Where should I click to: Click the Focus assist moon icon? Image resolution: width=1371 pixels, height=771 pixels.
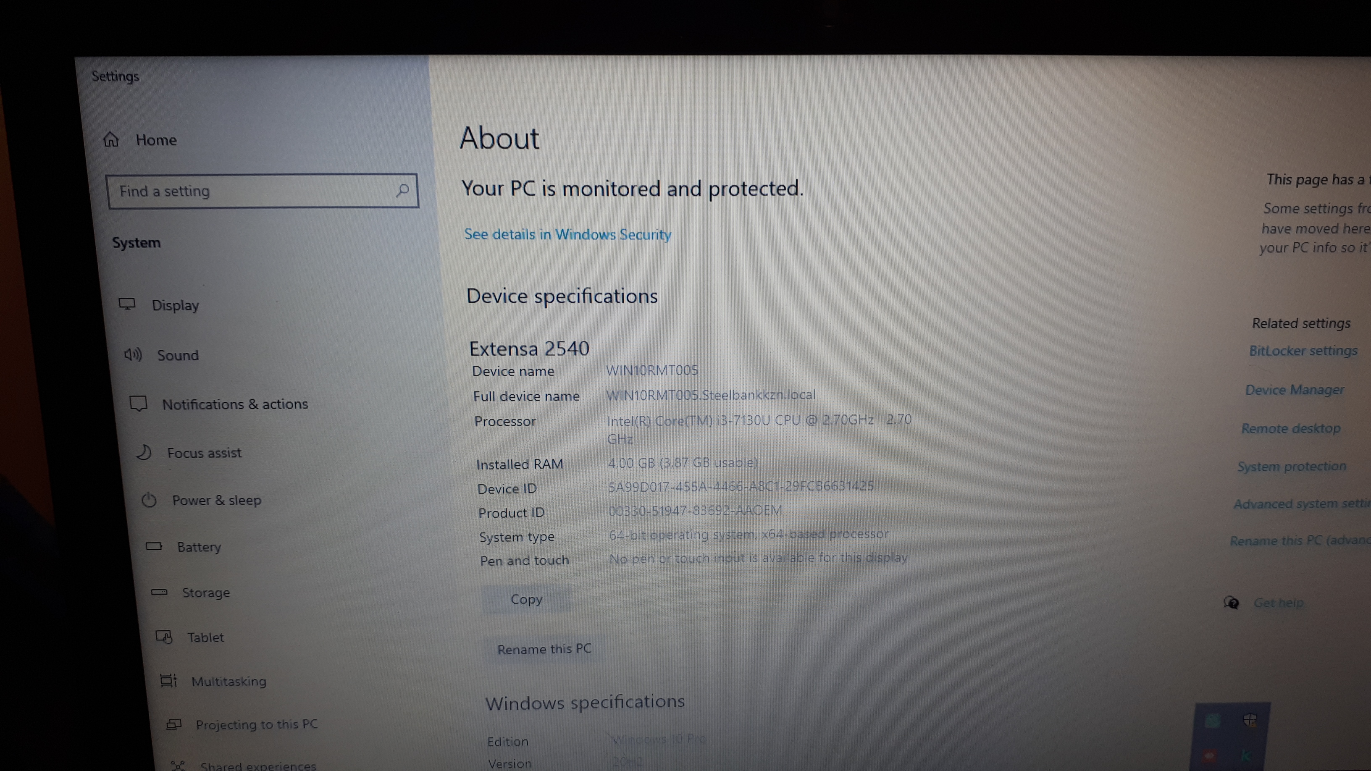tap(144, 452)
